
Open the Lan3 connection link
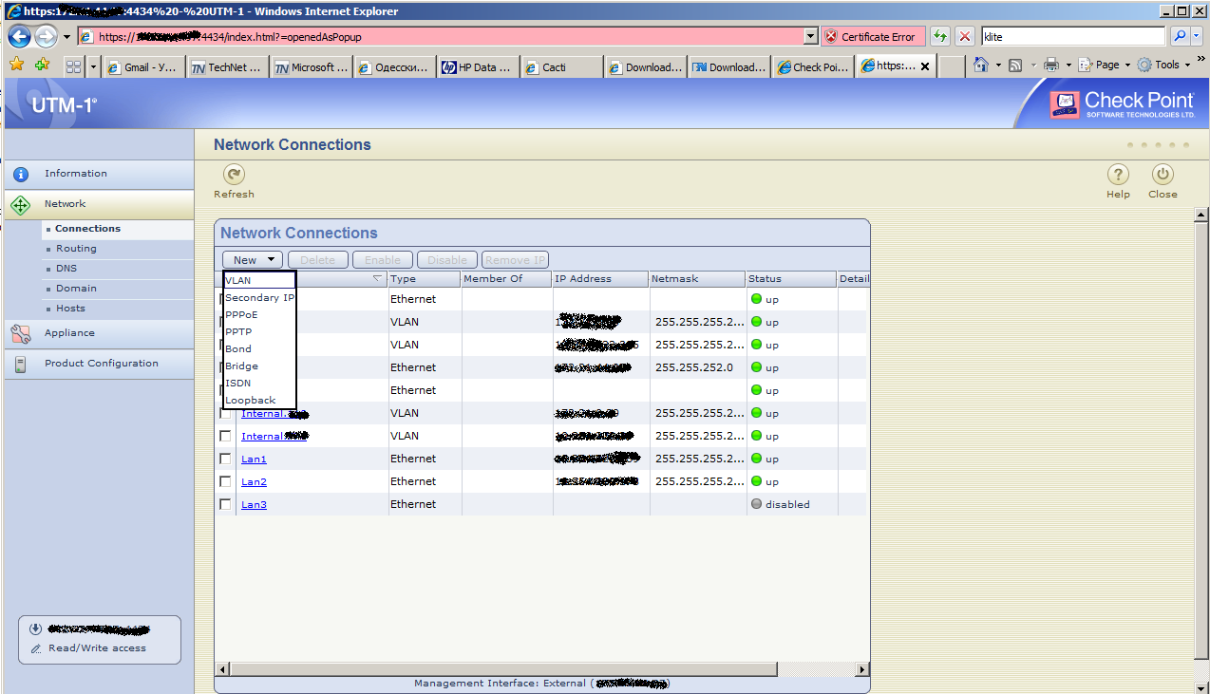[x=254, y=505]
